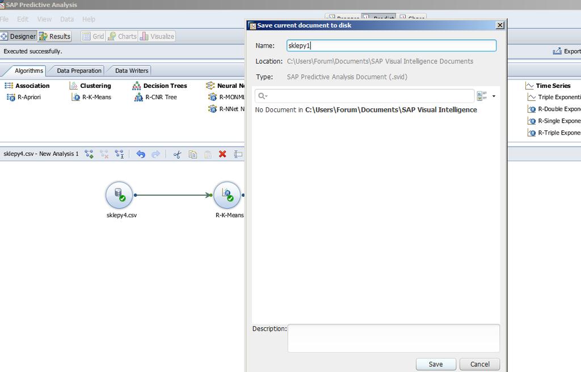This screenshot has height=372, width=581.
Task: Select the R-Apriori algorithm icon
Action: coord(11,98)
